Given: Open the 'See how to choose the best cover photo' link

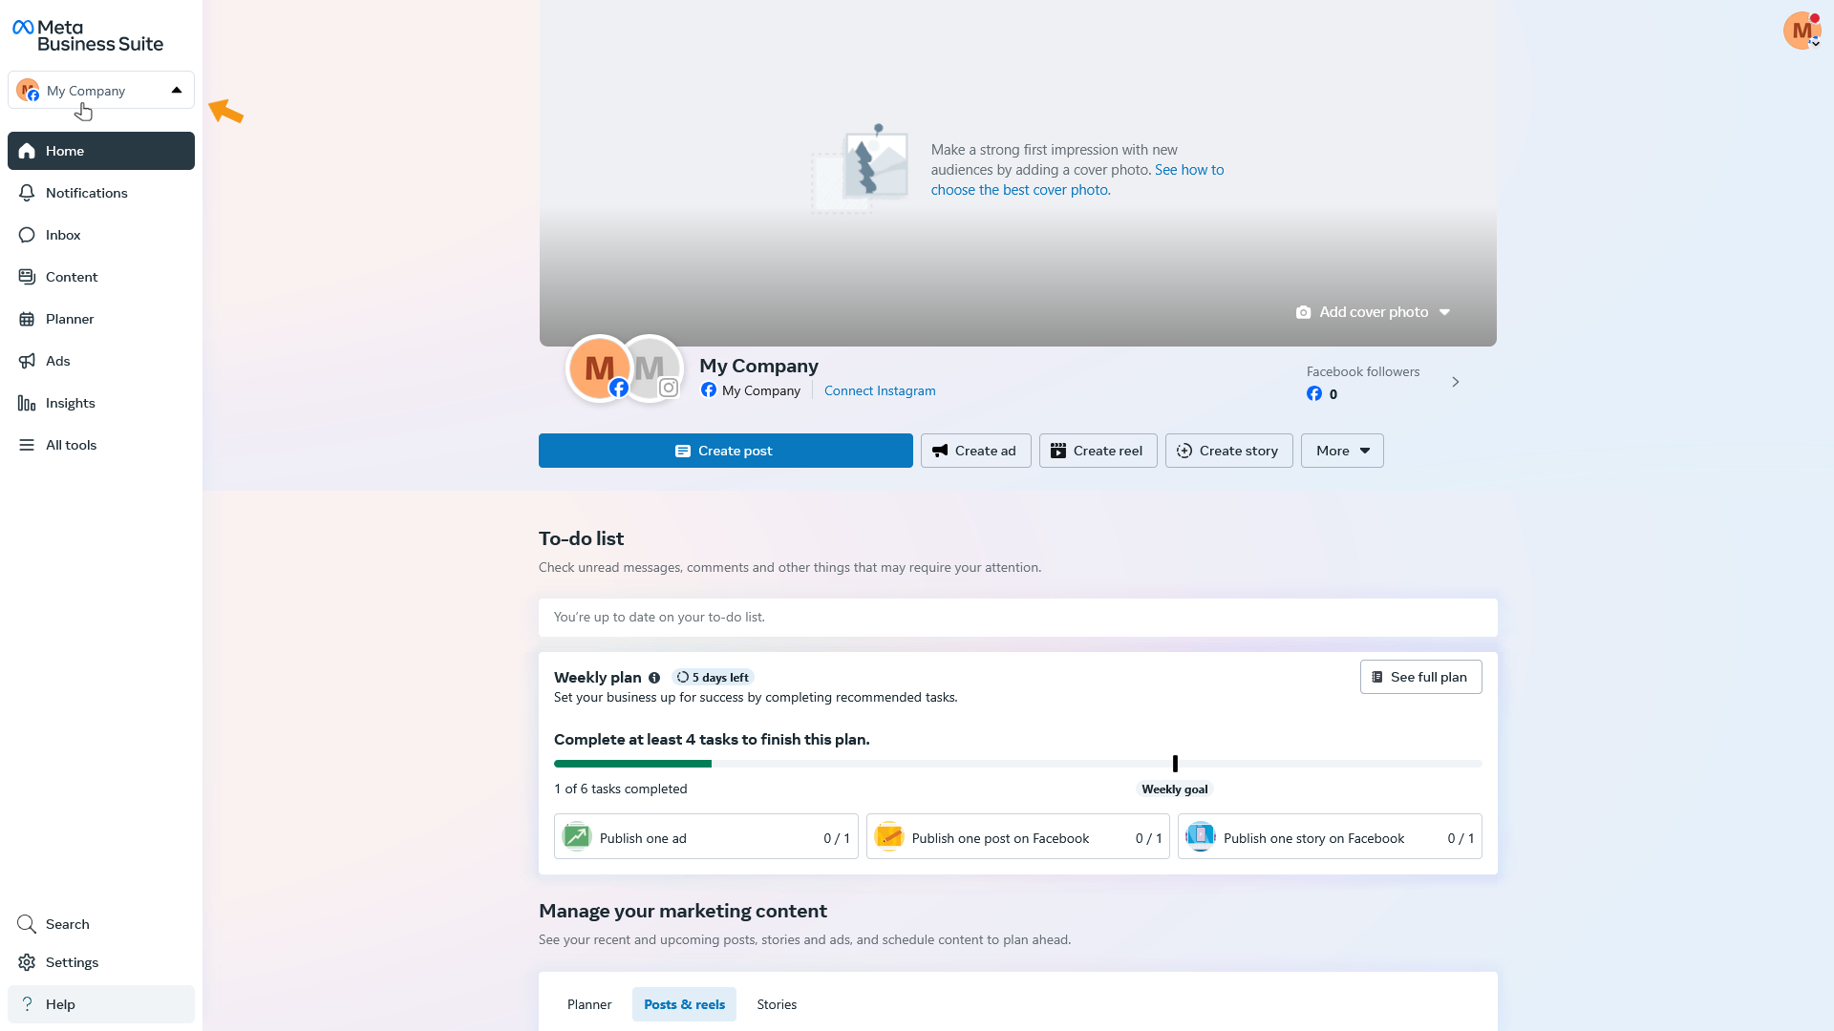Looking at the screenshot, I should click(1077, 179).
